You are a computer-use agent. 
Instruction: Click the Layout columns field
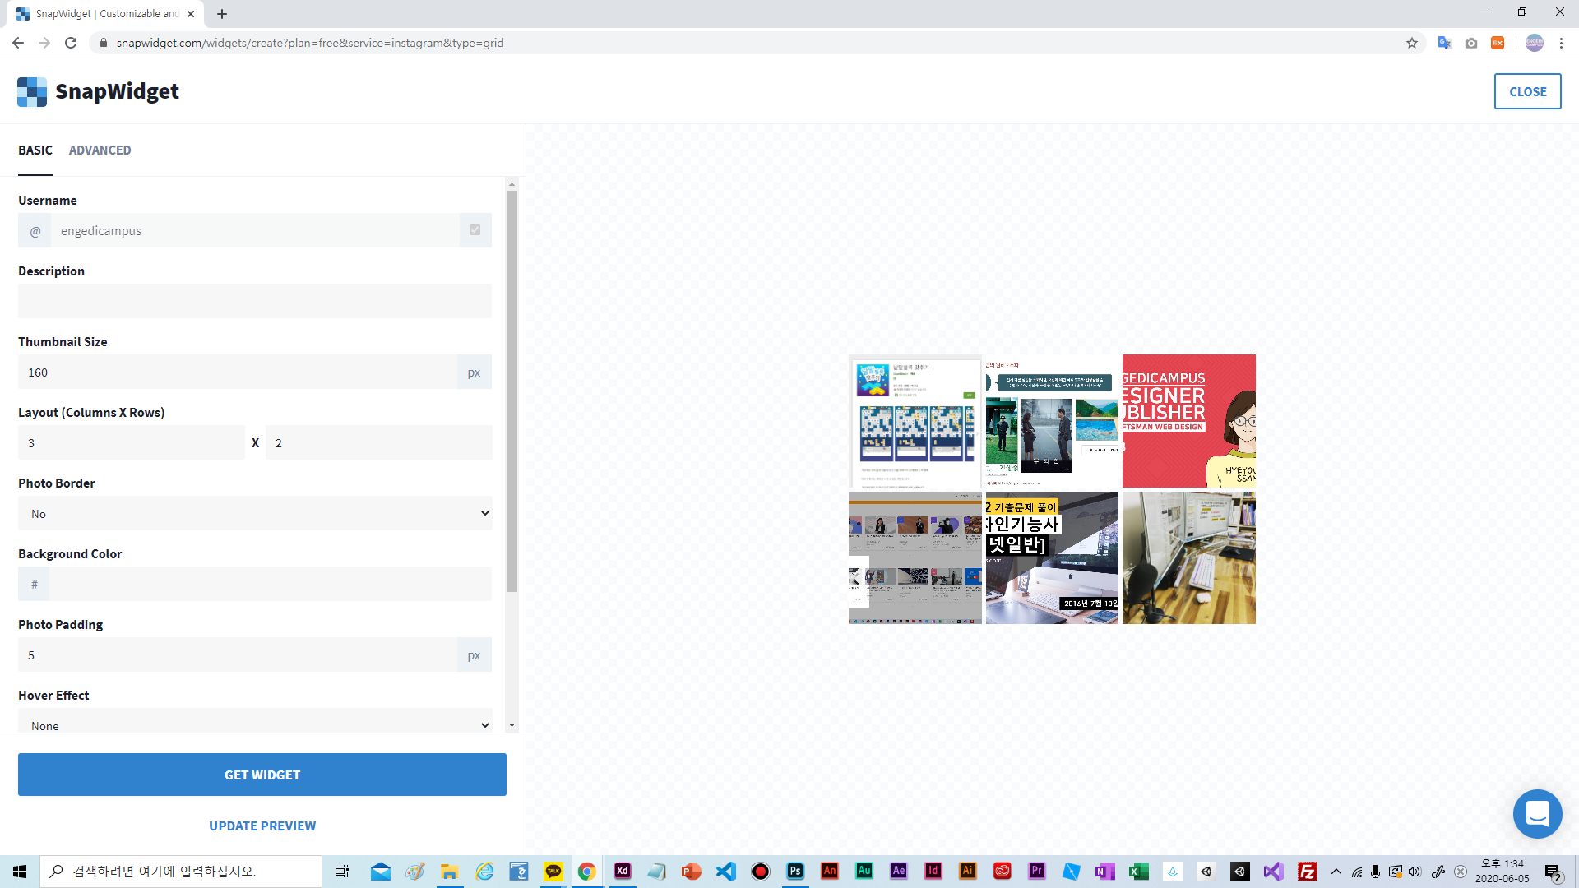click(x=132, y=442)
